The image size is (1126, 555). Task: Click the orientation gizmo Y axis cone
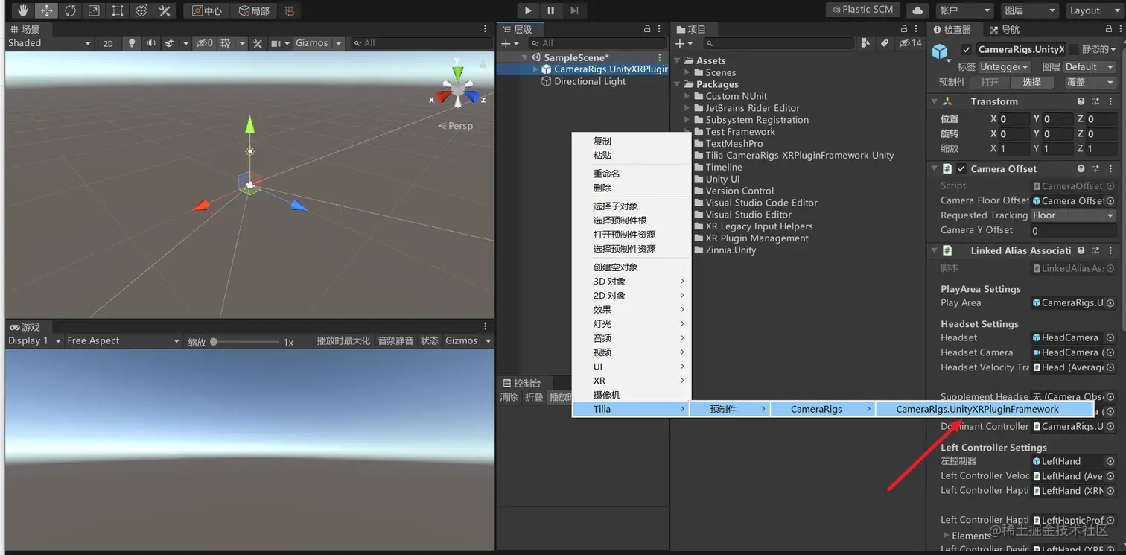pos(457,72)
